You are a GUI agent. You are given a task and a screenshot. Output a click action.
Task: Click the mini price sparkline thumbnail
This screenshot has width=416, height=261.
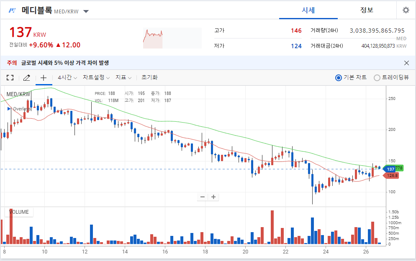tap(172, 38)
